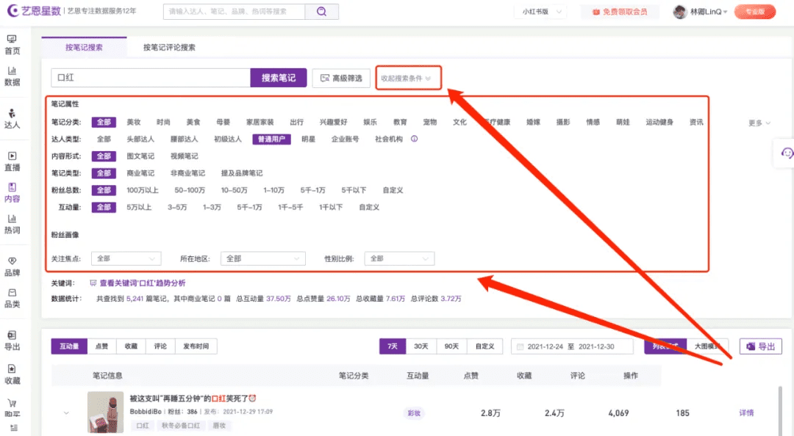The width and height of the screenshot is (794, 436).
Task: Open 达人 section in sidebar
Action: [12, 119]
